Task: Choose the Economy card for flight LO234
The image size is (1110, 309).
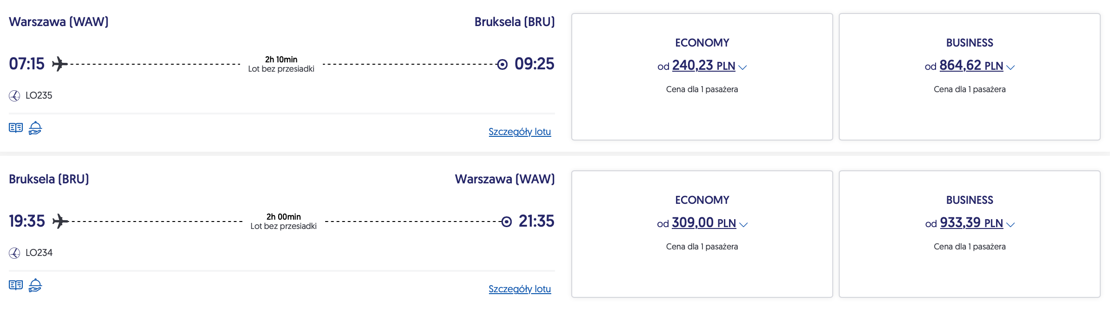Action: tap(702, 270)
